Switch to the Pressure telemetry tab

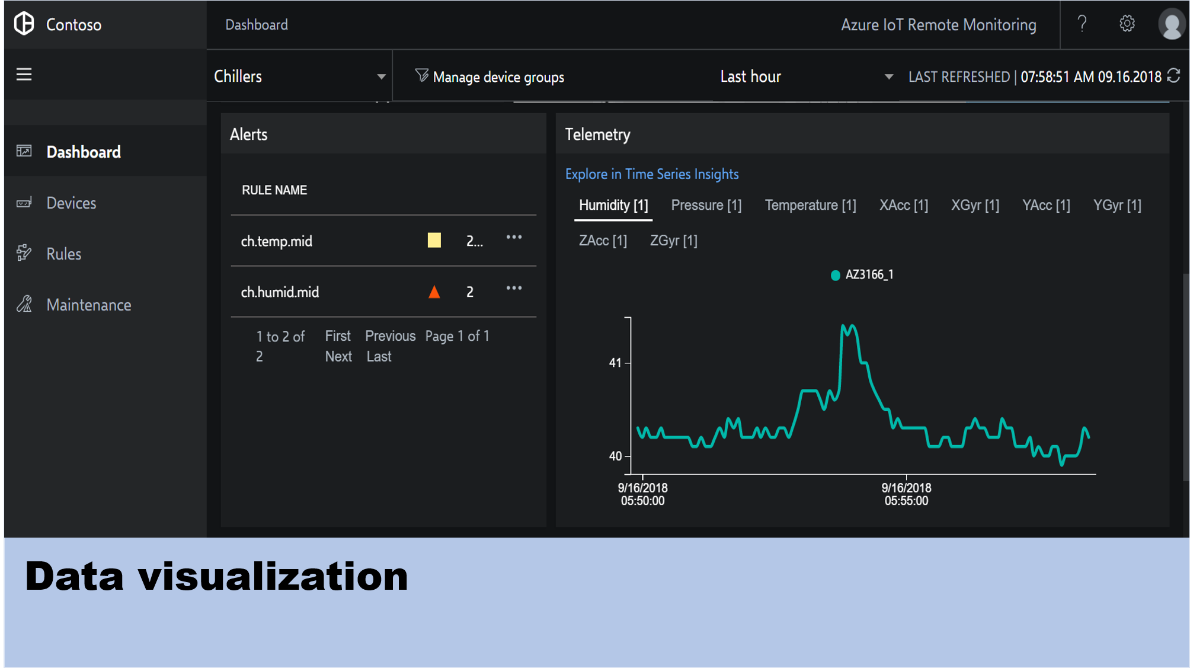706,206
